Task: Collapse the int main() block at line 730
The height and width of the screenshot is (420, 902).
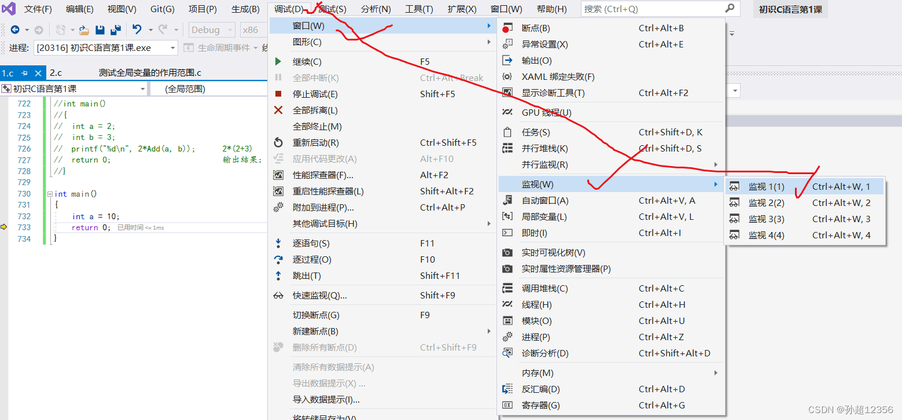Action: coord(50,194)
